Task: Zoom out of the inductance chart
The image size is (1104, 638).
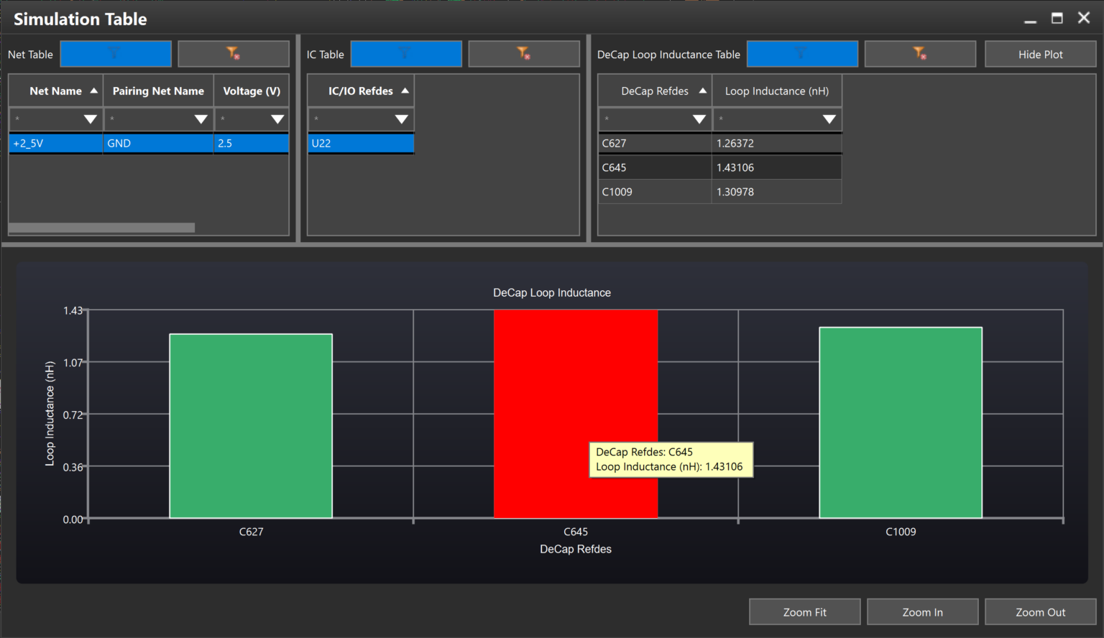Action: click(1040, 611)
